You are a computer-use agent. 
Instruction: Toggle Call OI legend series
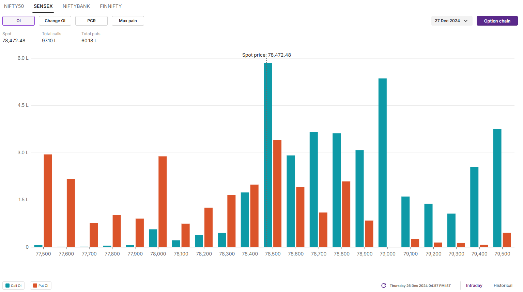tap(14, 286)
